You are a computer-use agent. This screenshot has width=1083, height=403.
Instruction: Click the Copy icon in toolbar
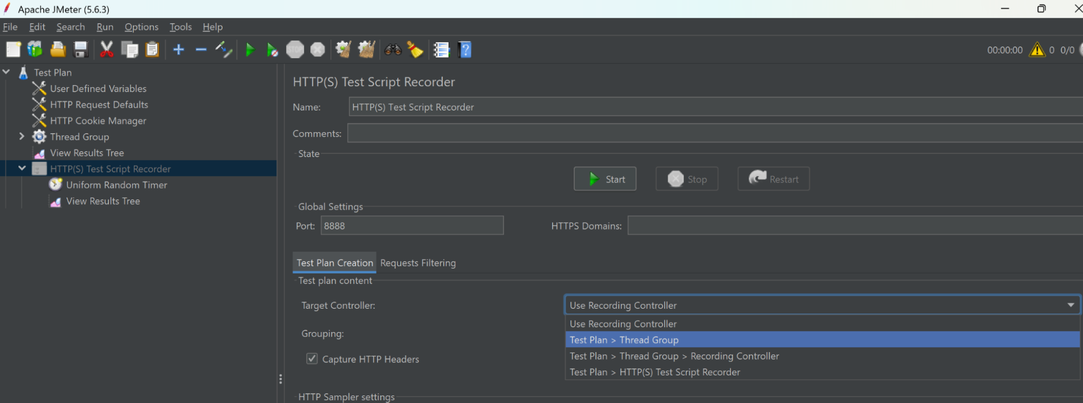click(129, 50)
